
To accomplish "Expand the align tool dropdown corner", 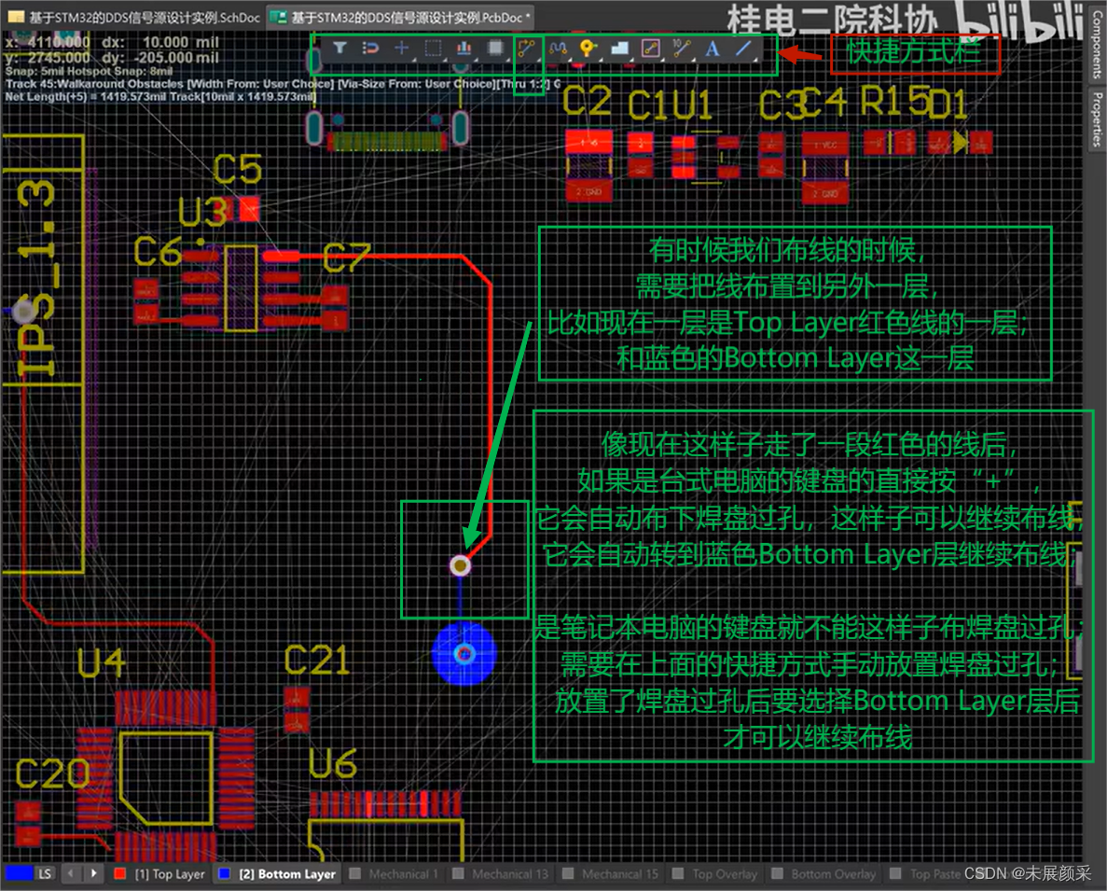I will coord(476,60).
